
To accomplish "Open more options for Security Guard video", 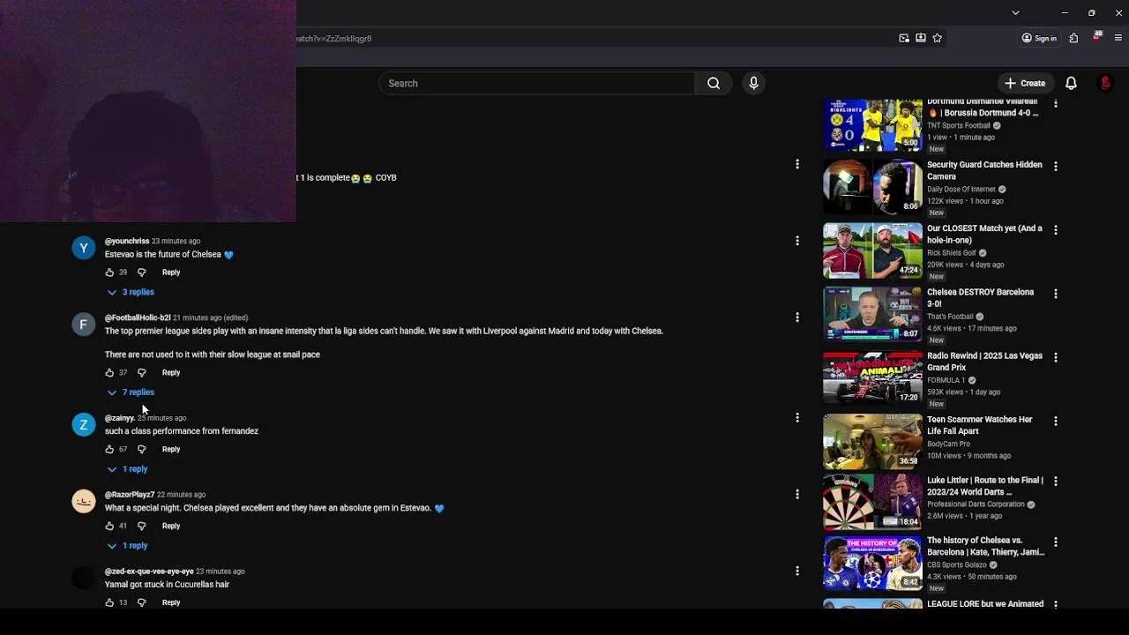I will click(x=1055, y=166).
